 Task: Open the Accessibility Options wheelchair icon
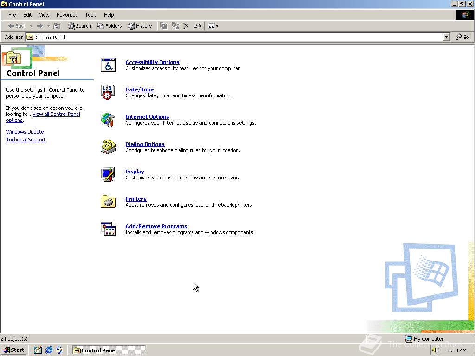[x=108, y=65]
